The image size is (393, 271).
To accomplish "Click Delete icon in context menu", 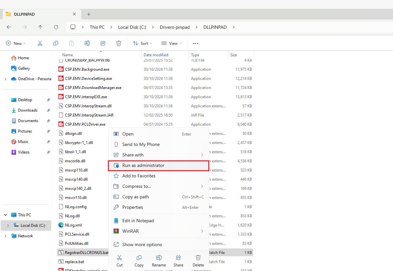I will pos(198,261).
